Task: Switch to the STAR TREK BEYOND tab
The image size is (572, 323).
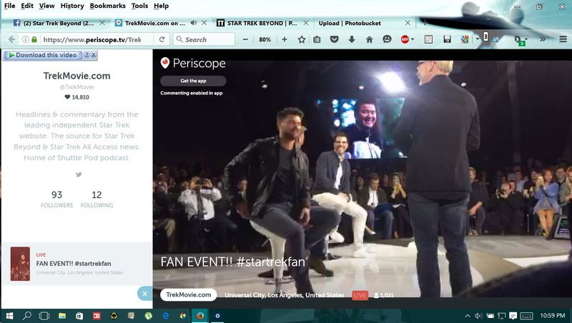Action: pyautogui.click(x=262, y=23)
